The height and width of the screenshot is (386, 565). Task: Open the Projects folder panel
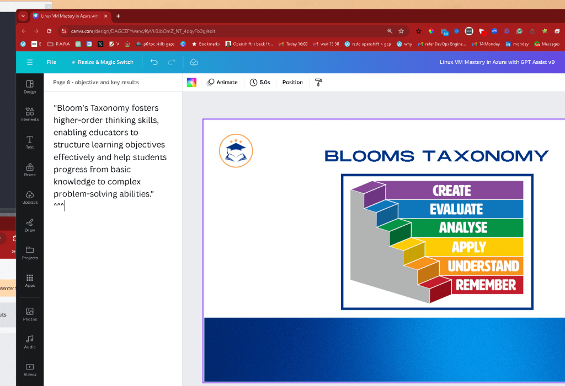tap(30, 253)
